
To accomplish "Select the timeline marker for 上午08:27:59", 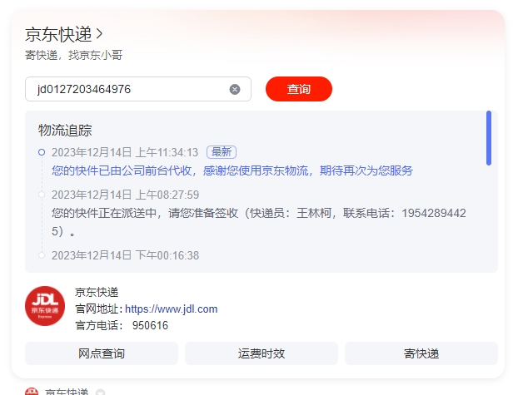I will click(x=42, y=195).
